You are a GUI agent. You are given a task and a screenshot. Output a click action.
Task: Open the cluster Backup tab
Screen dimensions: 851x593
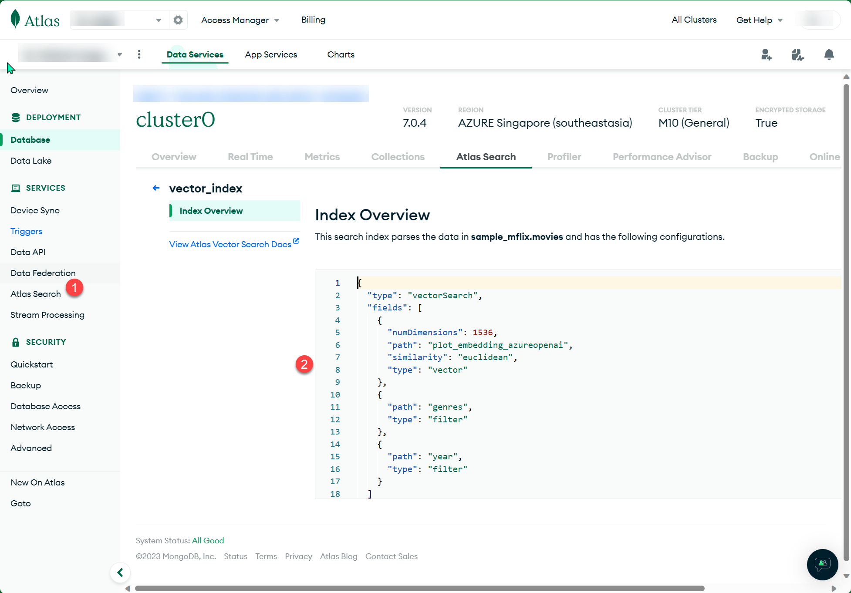[x=760, y=157]
